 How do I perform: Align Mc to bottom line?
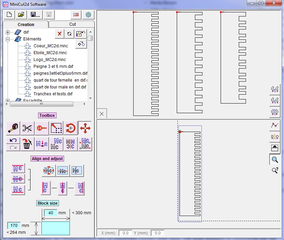18,190
